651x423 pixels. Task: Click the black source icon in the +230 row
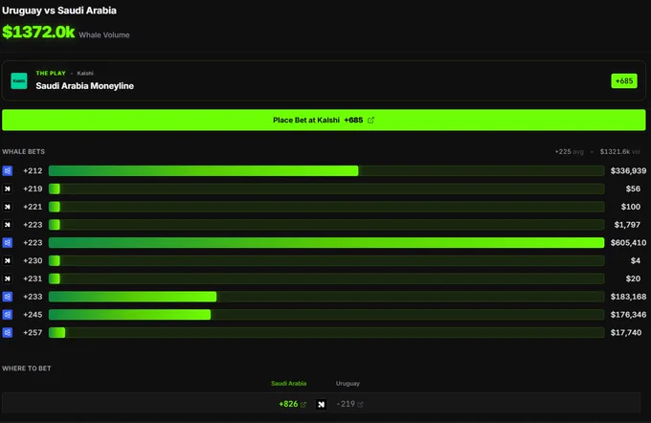coord(8,260)
